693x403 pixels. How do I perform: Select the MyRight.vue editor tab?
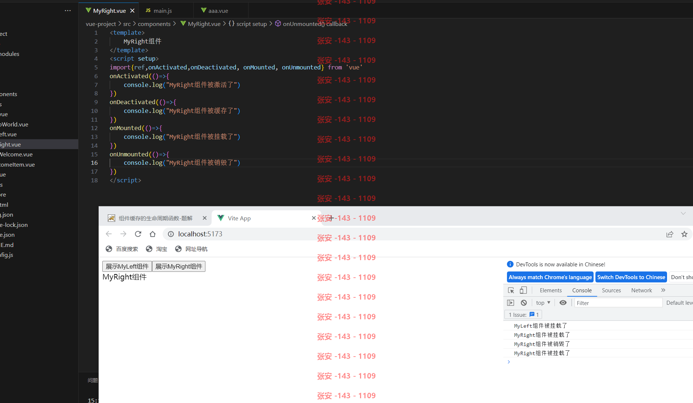(109, 11)
